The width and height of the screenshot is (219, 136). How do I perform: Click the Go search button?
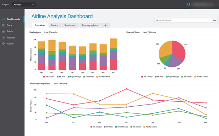(214, 20)
